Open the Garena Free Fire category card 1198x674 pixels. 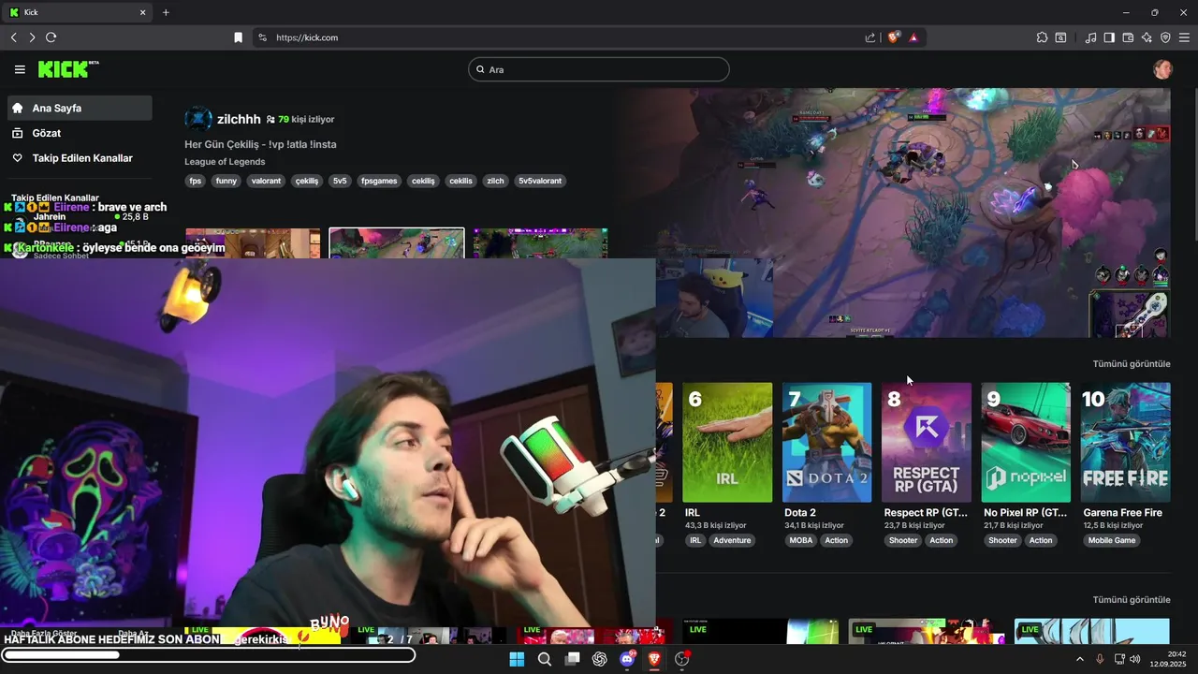click(x=1125, y=442)
